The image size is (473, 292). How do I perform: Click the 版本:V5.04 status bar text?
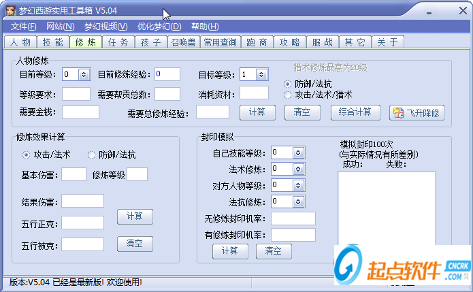tap(76, 282)
